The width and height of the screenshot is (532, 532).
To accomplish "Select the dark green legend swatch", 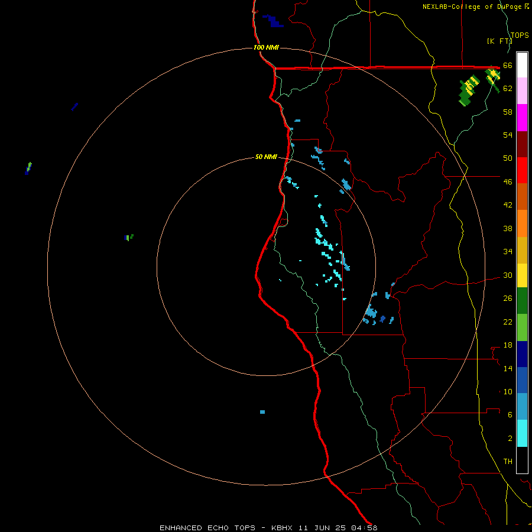I will [x=522, y=301].
